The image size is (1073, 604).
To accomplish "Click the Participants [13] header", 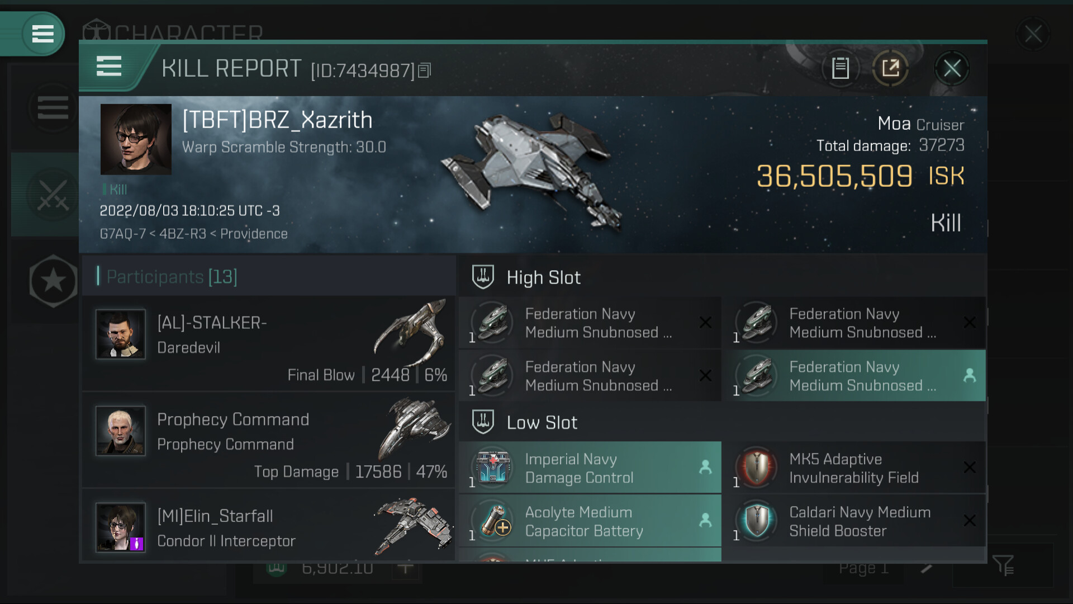I will [x=172, y=277].
